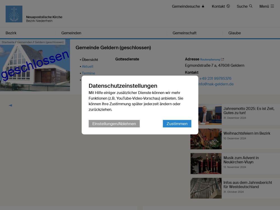
Task: Expand the Gemeinden navigation menu
Action: [x=71, y=33]
